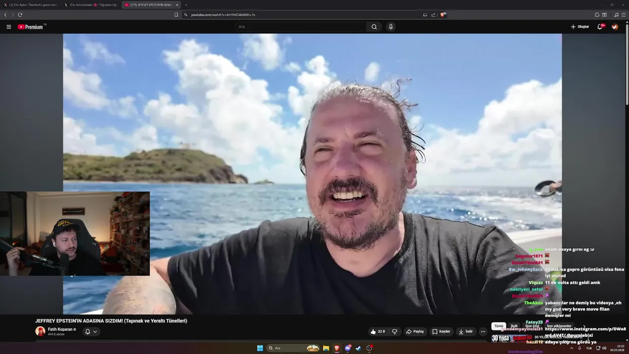
Task: Select the Tümü filter chip
Action: pos(499,326)
